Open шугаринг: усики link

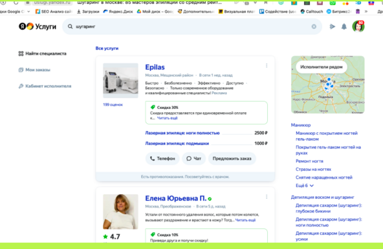tap(329, 236)
